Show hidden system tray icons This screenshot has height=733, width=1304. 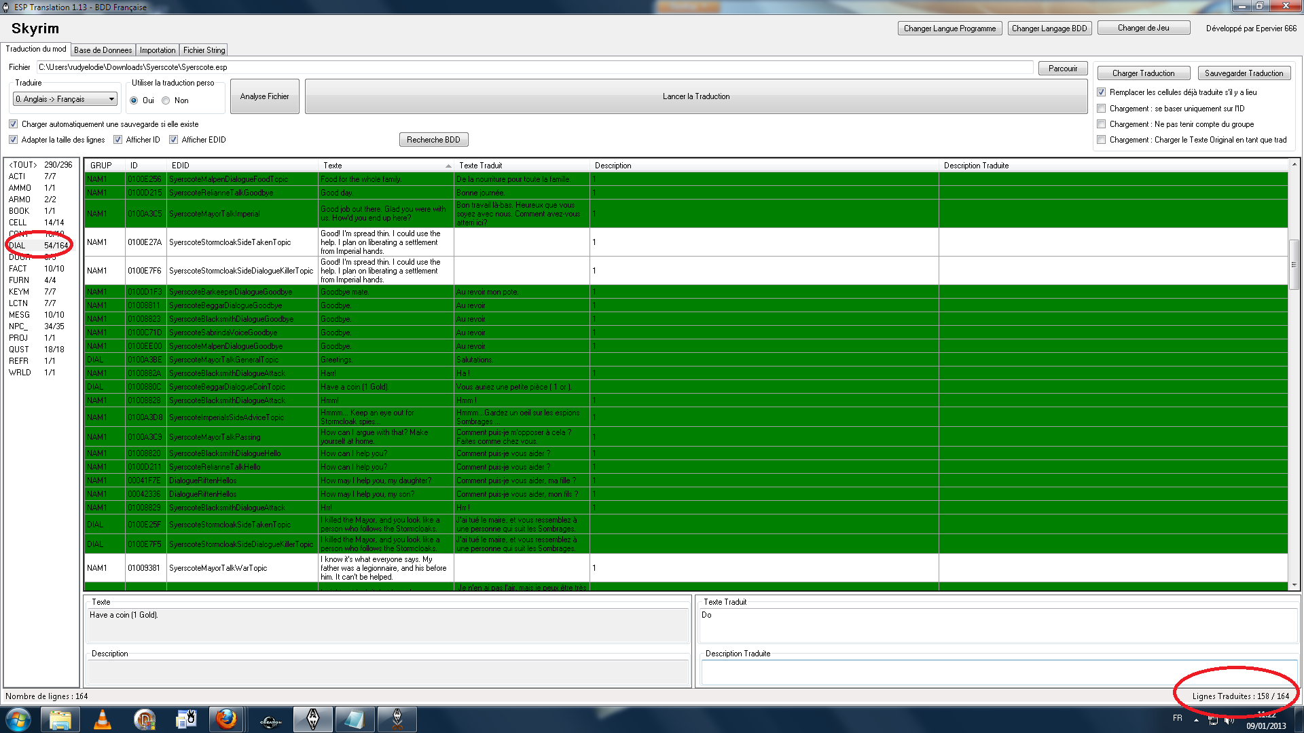coord(1196,720)
